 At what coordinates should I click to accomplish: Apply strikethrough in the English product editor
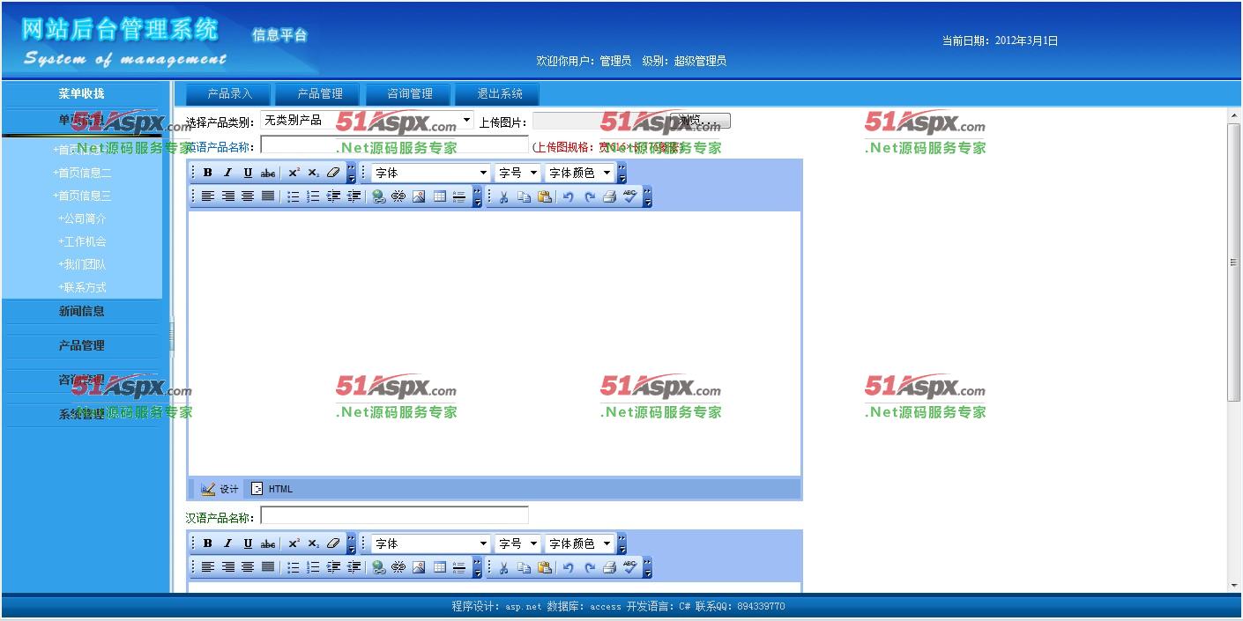(268, 173)
